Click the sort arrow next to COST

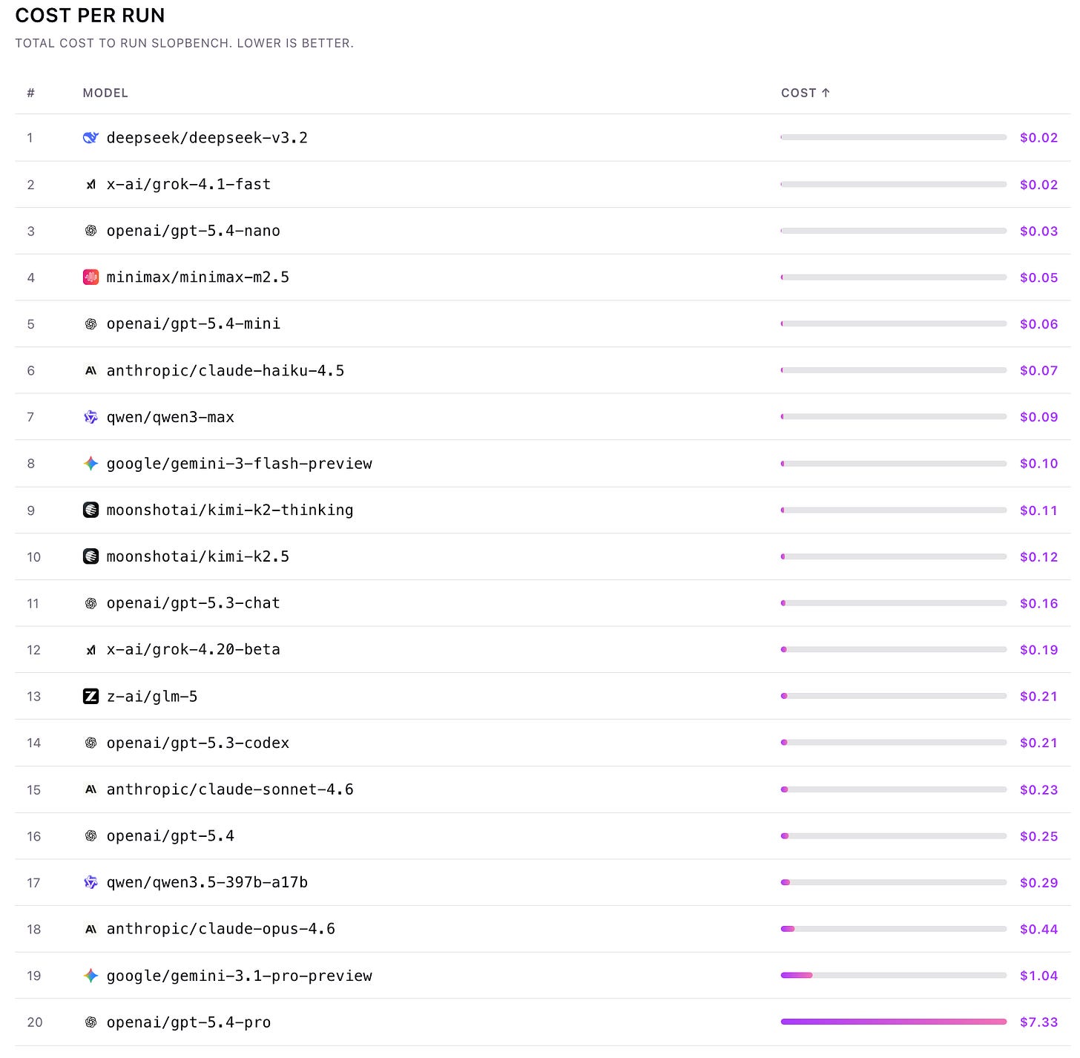point(826,93)
